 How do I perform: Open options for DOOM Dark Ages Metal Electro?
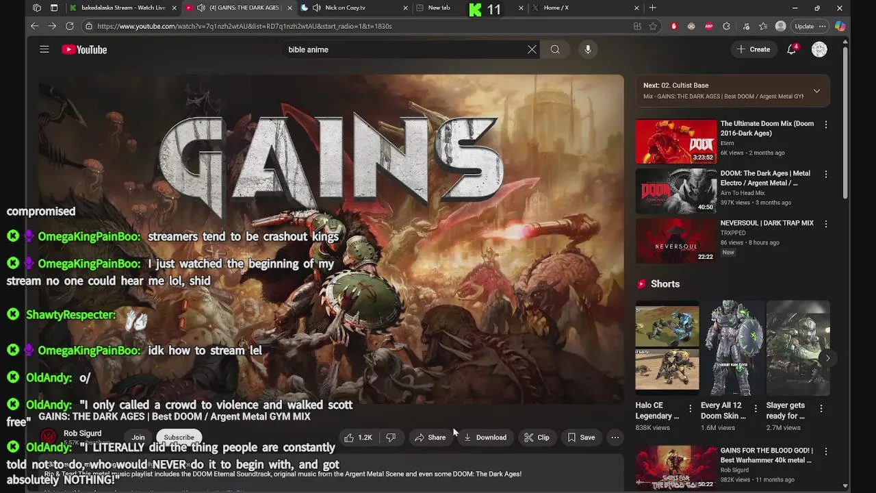(x=826, y=175)
